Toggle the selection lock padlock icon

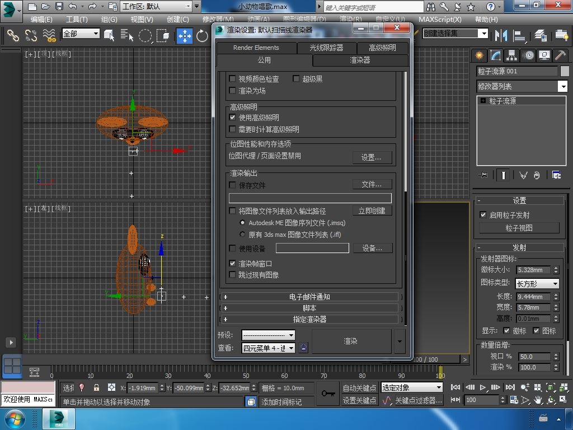point(96,387)
